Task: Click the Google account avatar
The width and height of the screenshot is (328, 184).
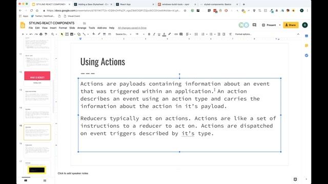Action: (x=305, y=25)
